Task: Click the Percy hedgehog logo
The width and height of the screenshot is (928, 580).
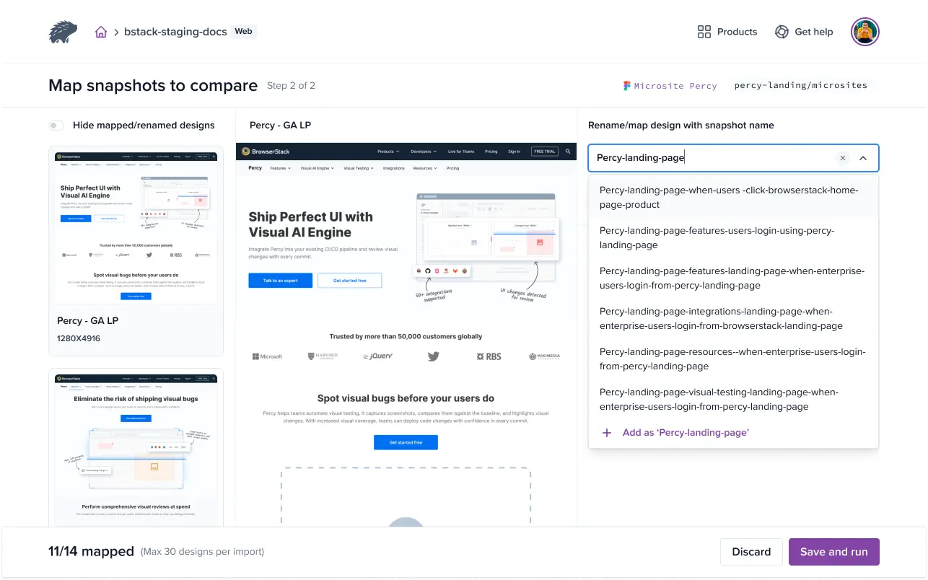Action: tap(63, 32)
